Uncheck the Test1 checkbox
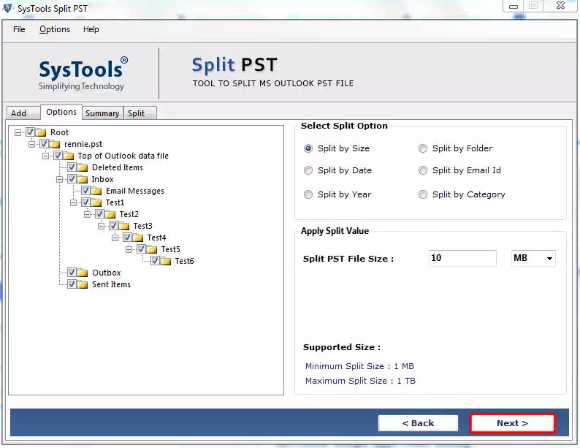This screenshot has height=448, width=580. [85, 202]
